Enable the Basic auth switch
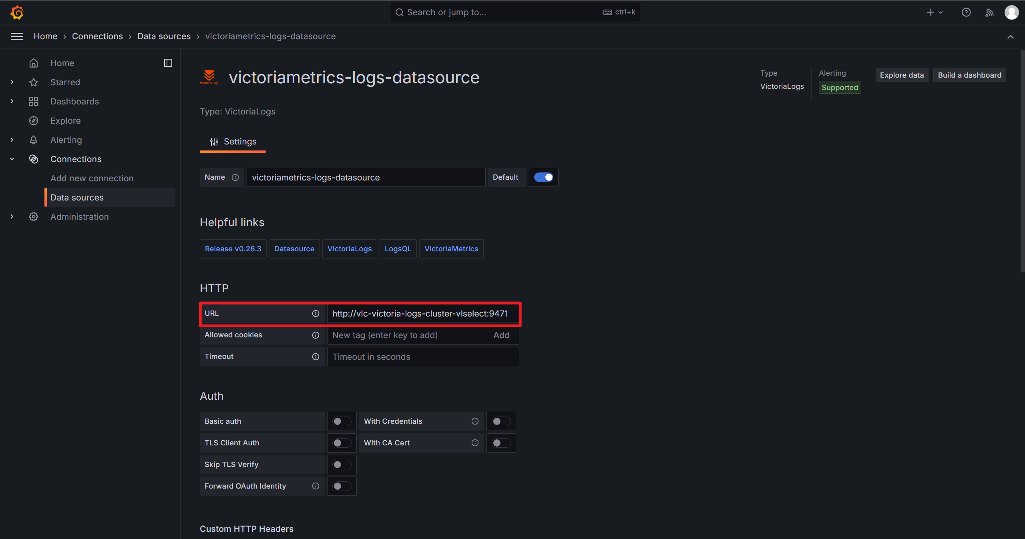The width and height of the screenshot is (1025, 539). tap(342, 421)
